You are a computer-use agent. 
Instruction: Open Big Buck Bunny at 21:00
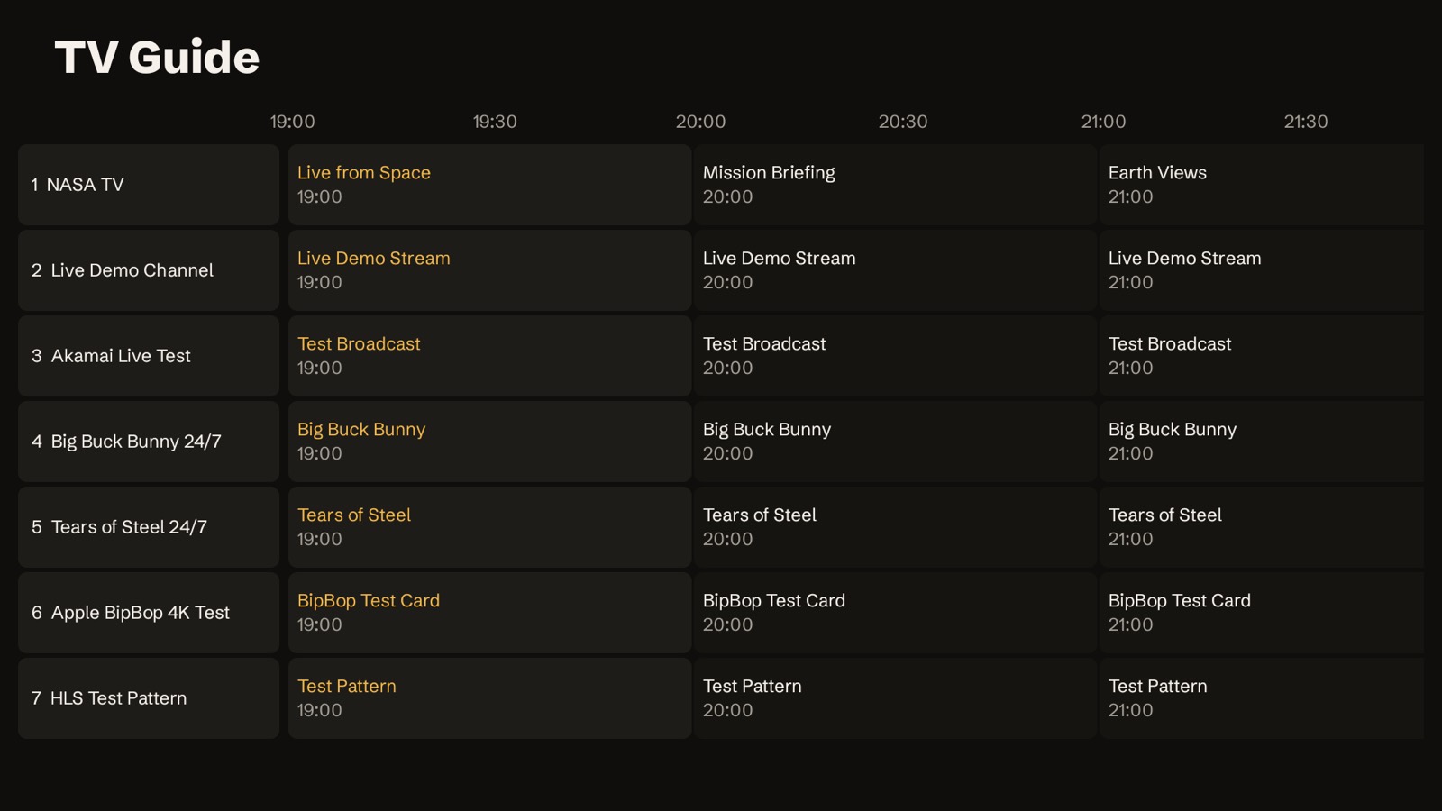tap(1262, 442)
